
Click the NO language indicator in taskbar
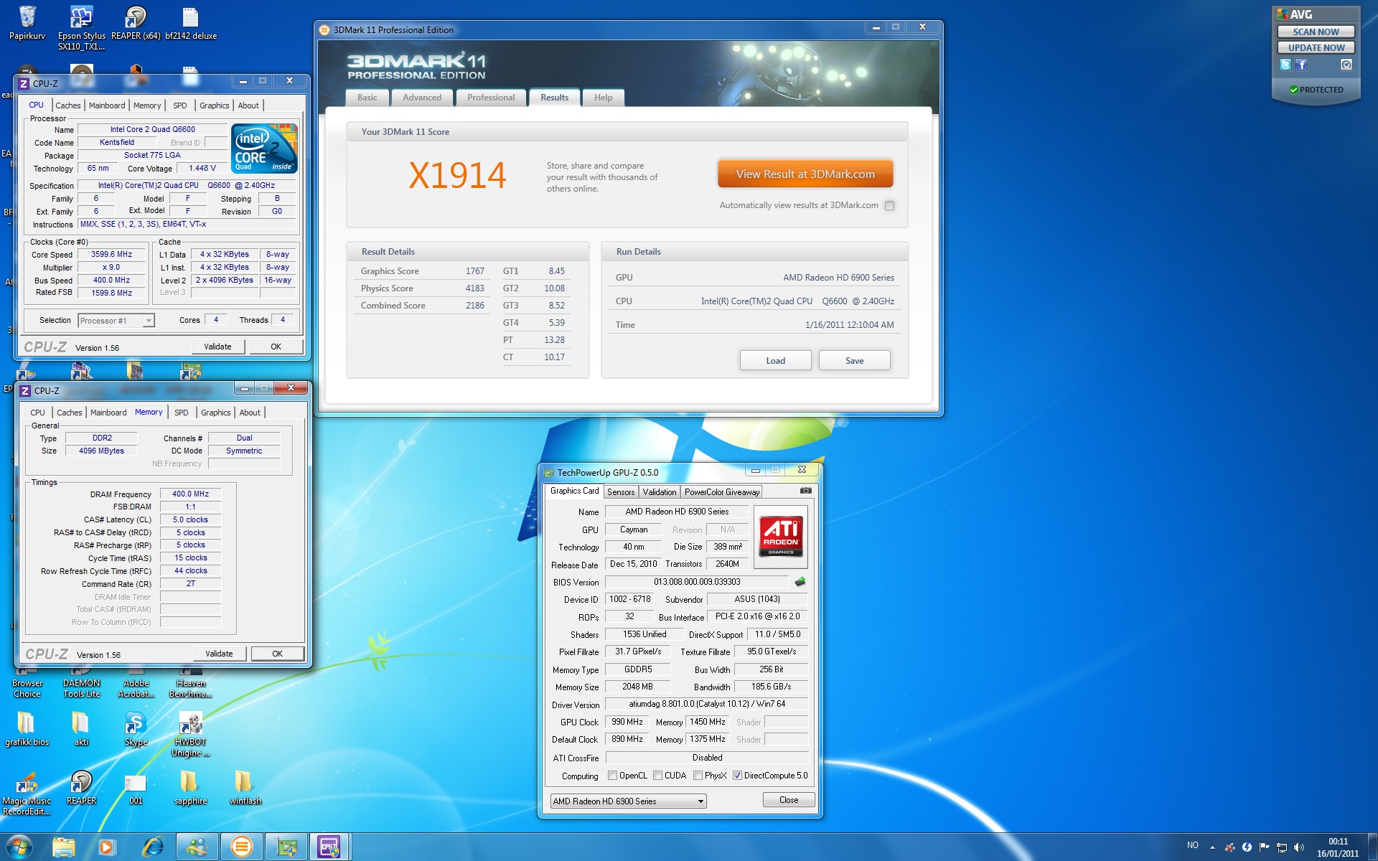click(1193, 845)
